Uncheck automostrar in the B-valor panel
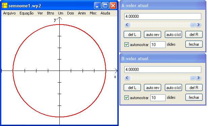The height and width of the screenshot is (126, 207). pos(127,98)
